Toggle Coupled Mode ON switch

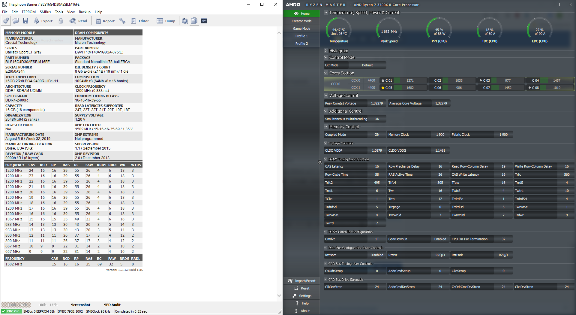point(377,135)
